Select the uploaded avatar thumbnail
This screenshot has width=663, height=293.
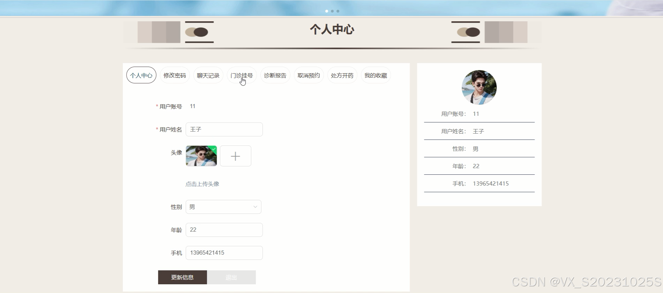tap(201, 156)
